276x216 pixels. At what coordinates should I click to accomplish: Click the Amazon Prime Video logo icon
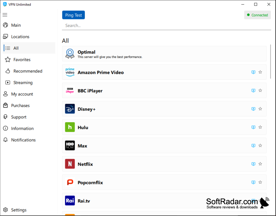point(70,72)
